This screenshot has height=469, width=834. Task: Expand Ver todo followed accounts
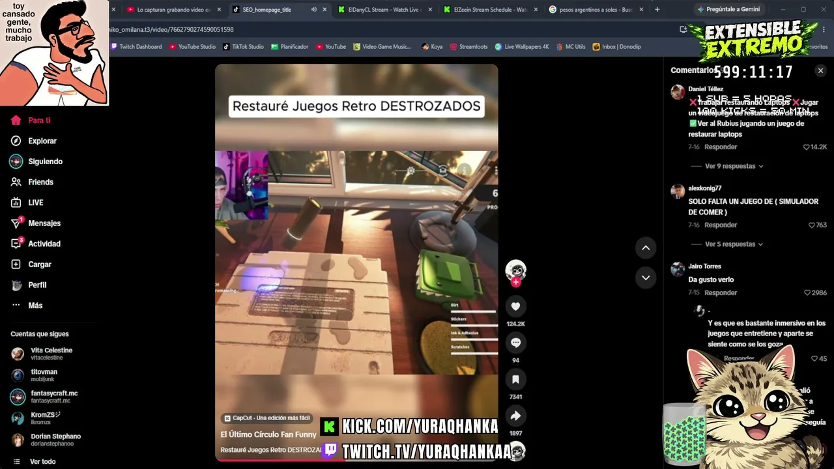[x=43, y=462]
